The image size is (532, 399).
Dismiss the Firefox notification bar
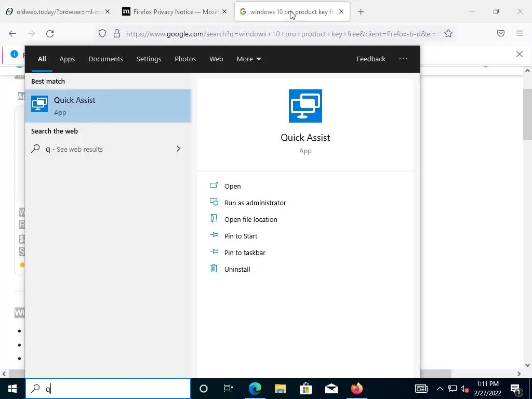point(520,54)
